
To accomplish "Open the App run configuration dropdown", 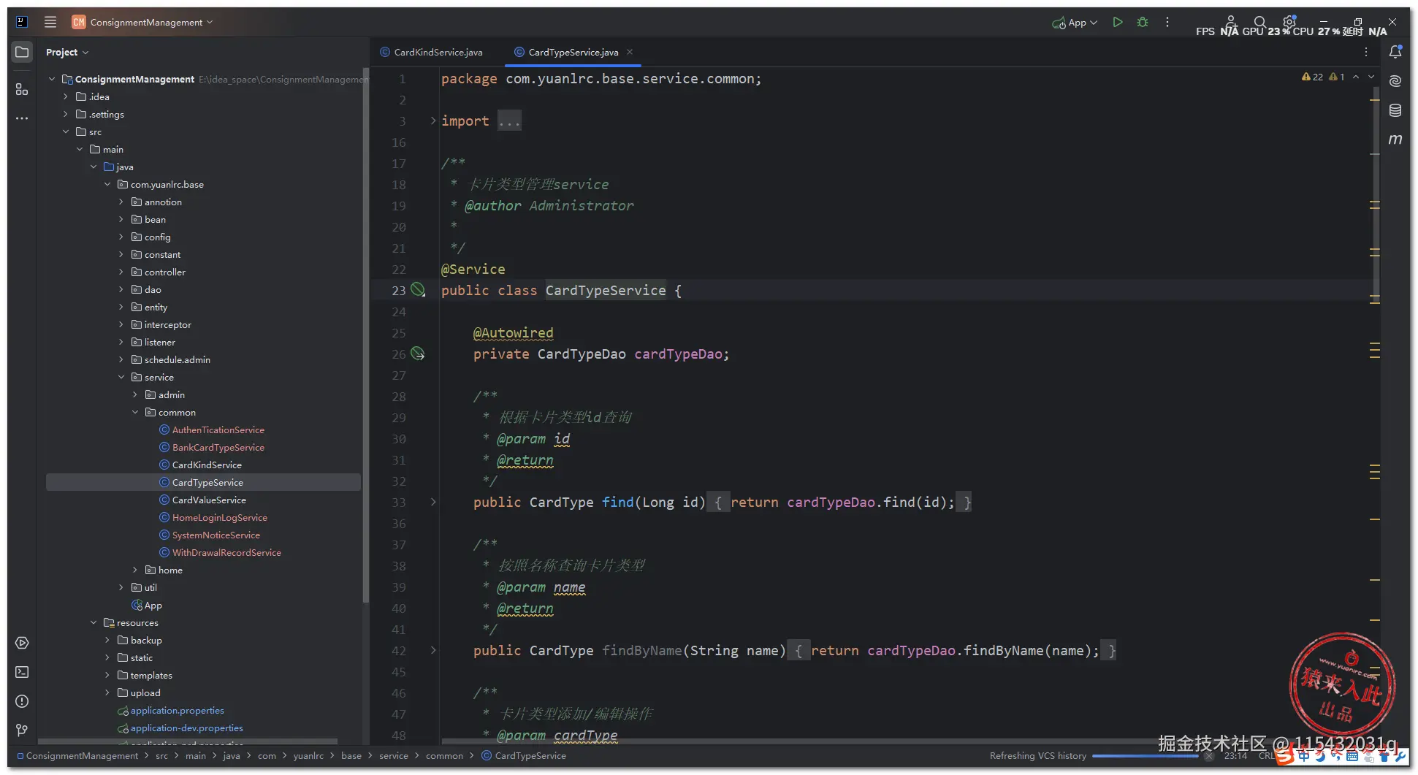I will tap(1075, 23).
